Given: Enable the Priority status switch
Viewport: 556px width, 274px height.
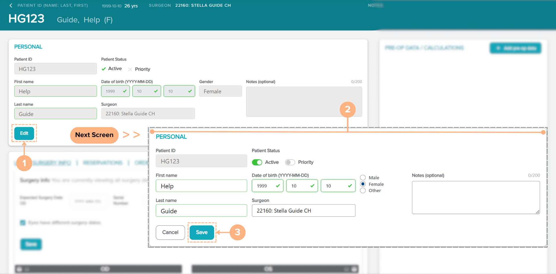Looking at the screenshot, I should tap(290, 162).
